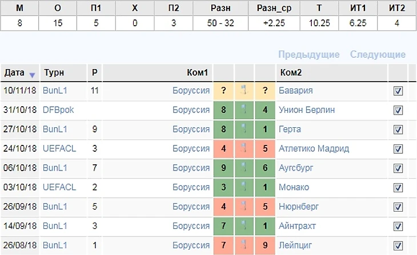417x255 pixels.
Task: Uncheck the Бавария match checkbox
Action: (398, 91)
